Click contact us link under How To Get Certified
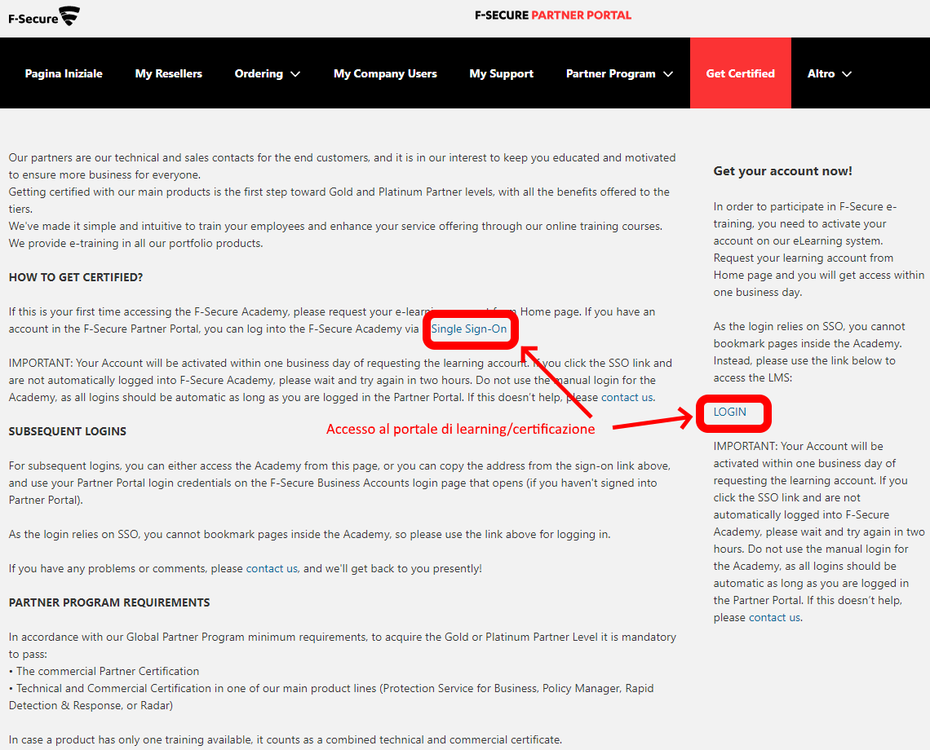The width and height of the screenshot is (930, 750). 627,397
